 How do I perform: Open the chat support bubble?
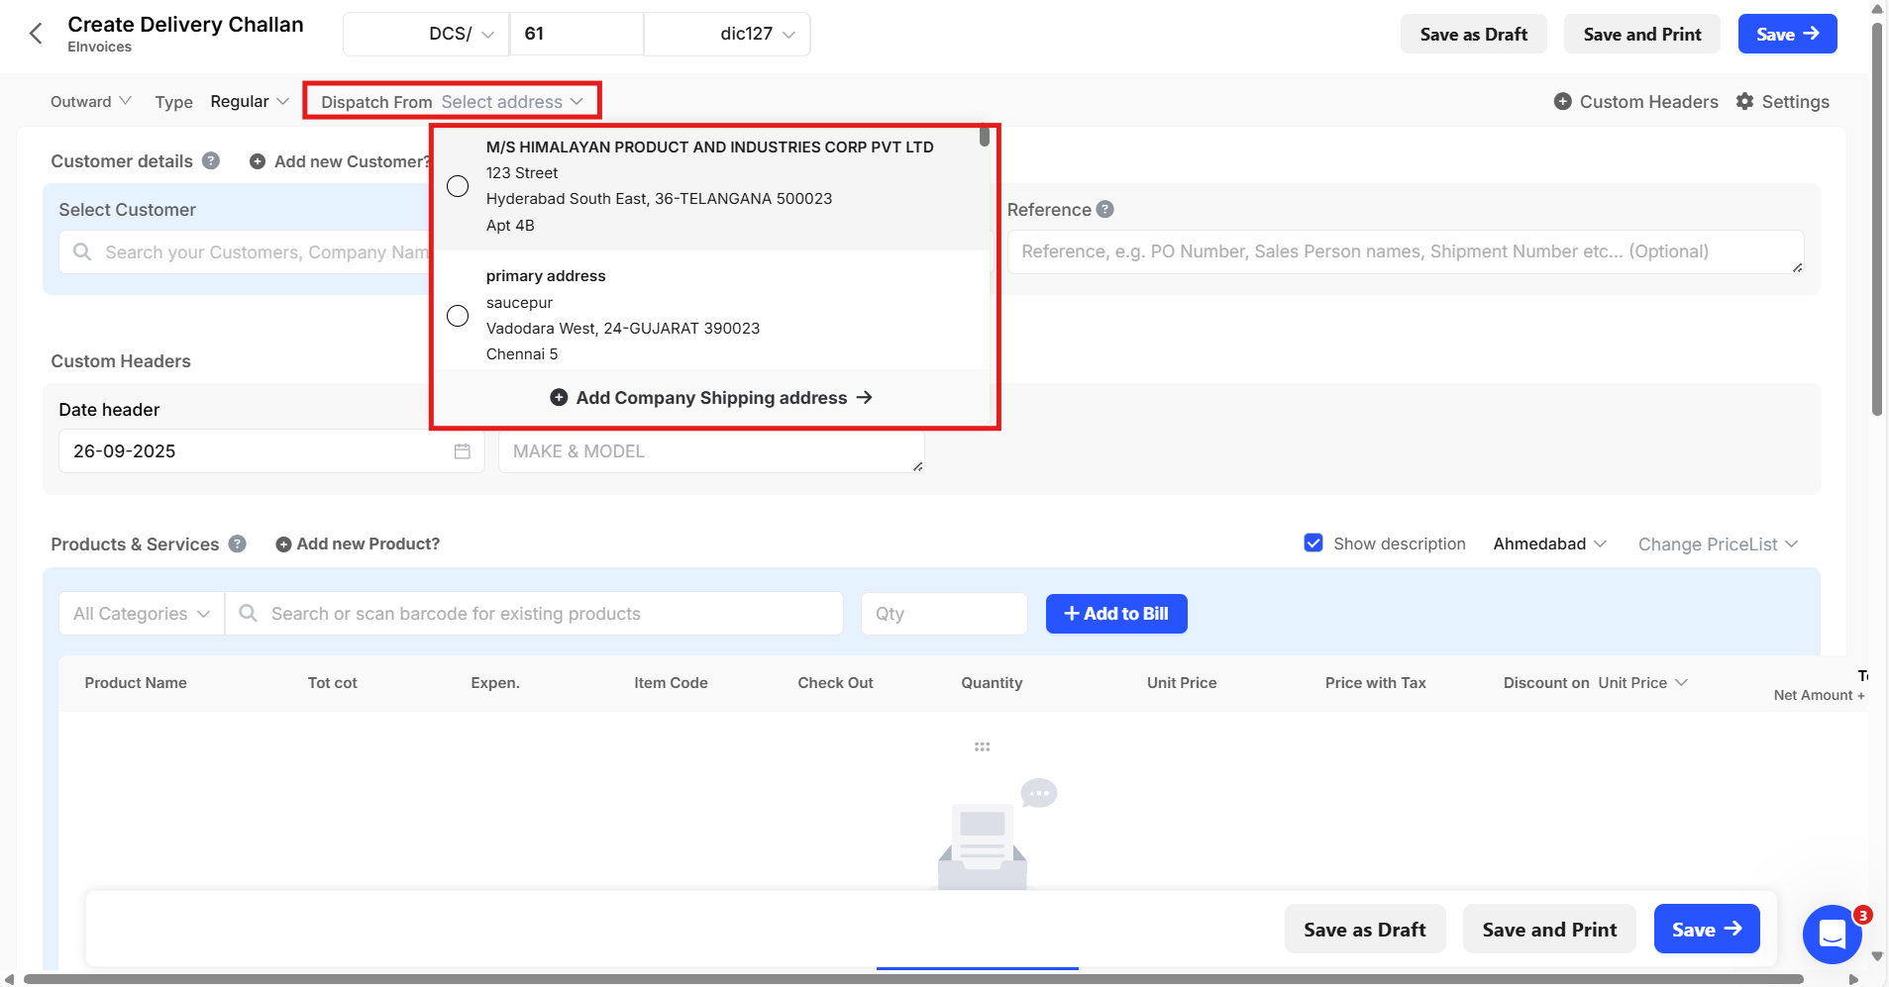pyautogui.click(x=1832, y=934)
